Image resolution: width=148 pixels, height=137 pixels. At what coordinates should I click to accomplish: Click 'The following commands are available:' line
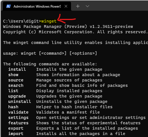coord(50,64)
